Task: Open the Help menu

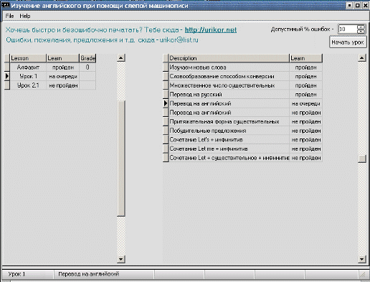Action: tap(25, 16)
